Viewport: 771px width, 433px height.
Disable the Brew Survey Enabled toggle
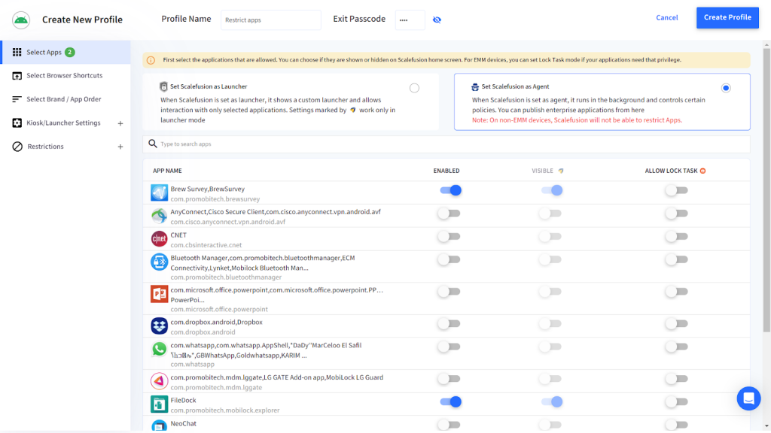point(450,190)
